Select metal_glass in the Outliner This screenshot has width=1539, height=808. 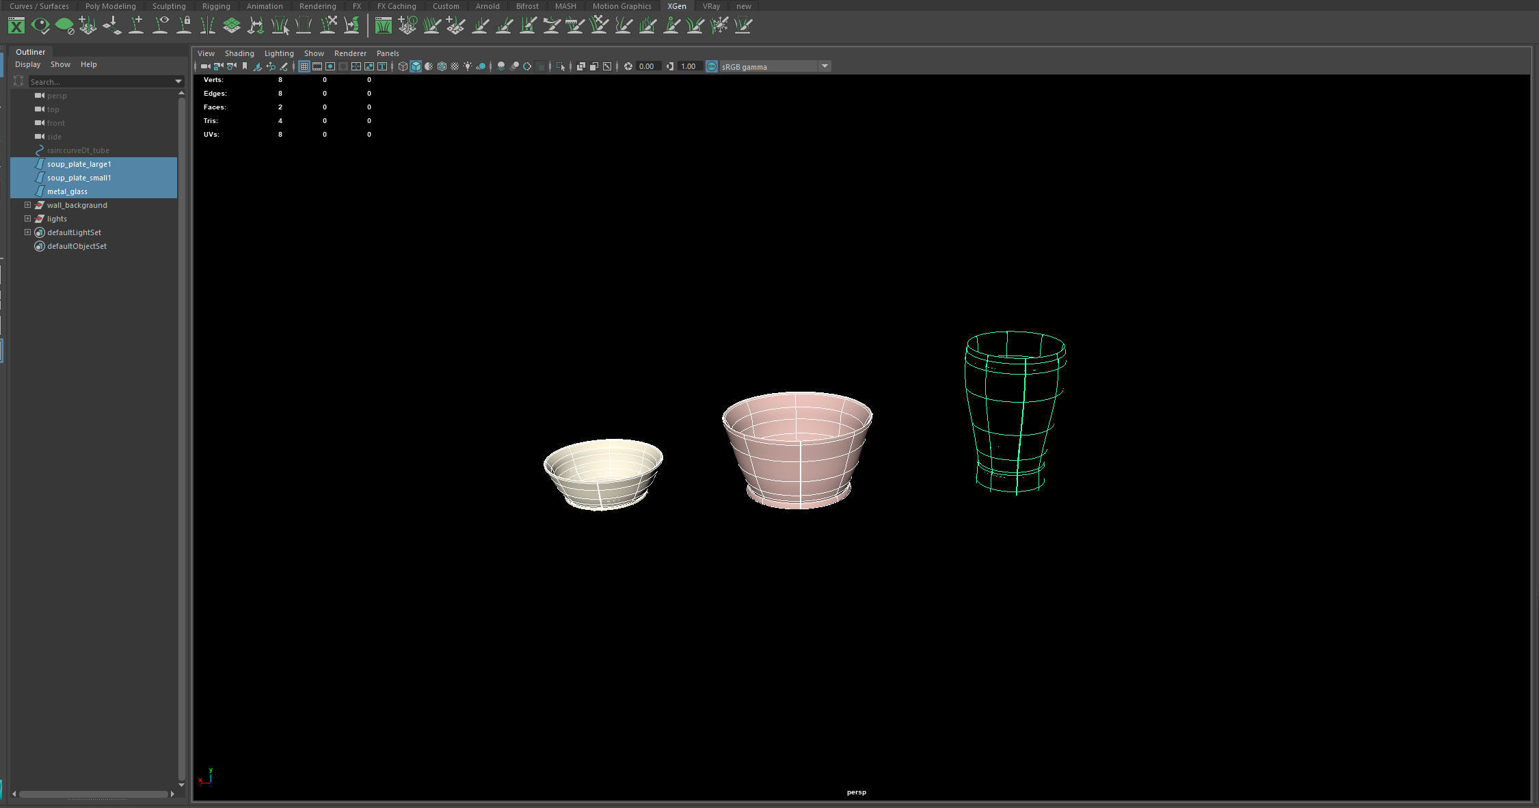66,191
